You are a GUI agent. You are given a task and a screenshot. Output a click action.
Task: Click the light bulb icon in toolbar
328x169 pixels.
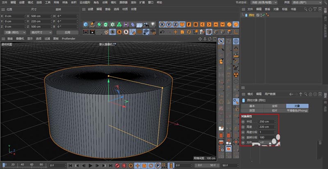(x=153, y=25)
